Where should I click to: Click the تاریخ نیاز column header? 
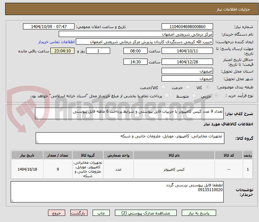pos(27,155)
